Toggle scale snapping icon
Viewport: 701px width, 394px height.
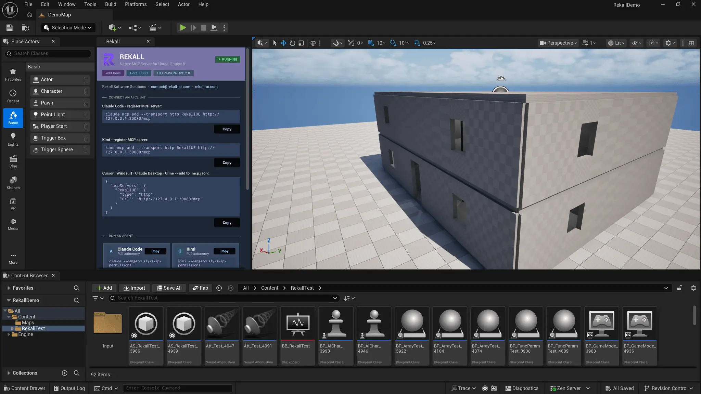click(417, 43)
